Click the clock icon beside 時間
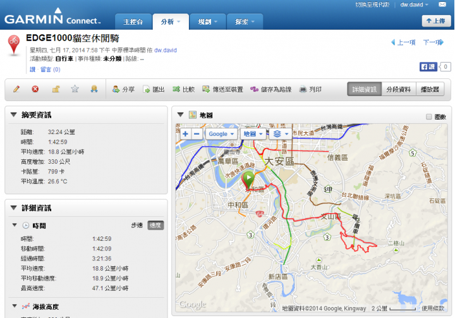Screen dimensions: 455x318 (26, 225)
